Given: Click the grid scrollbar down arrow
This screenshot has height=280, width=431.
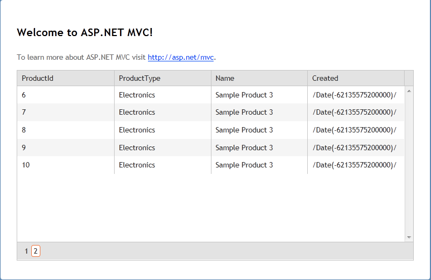Looking at the screenshot, I should pyautogui.click(x=409, y=237).
